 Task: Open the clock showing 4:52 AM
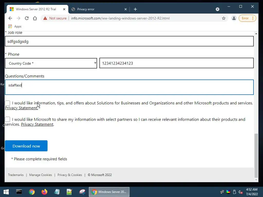pos(252,192)
